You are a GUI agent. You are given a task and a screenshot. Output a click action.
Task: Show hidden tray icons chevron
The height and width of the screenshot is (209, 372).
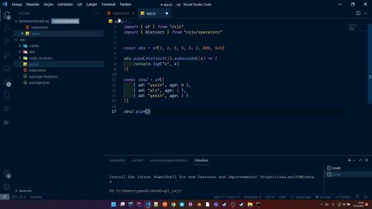(x=321, y=204)
